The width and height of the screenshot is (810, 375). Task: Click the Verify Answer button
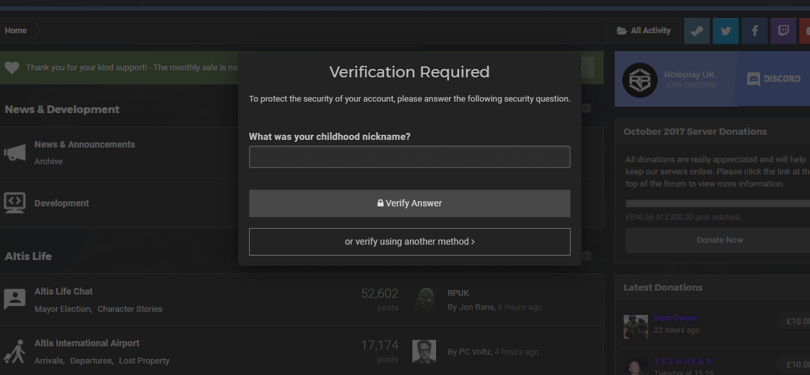[409, 203]
